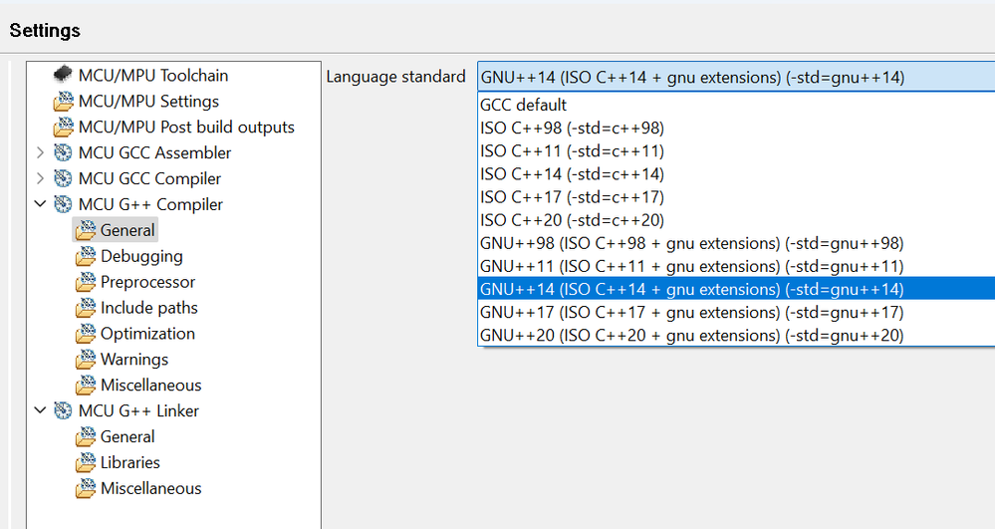Screen dimensions: 995x529
Task: Open Optimization settings page
Action: [147, 334]
